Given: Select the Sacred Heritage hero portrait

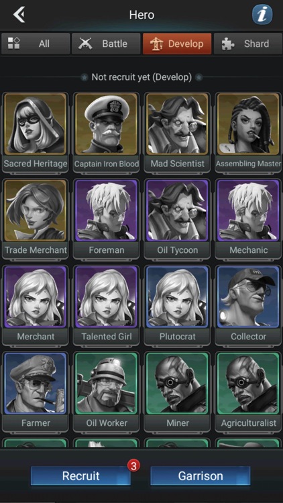Looking at the screenshot, I should point(36,124).
